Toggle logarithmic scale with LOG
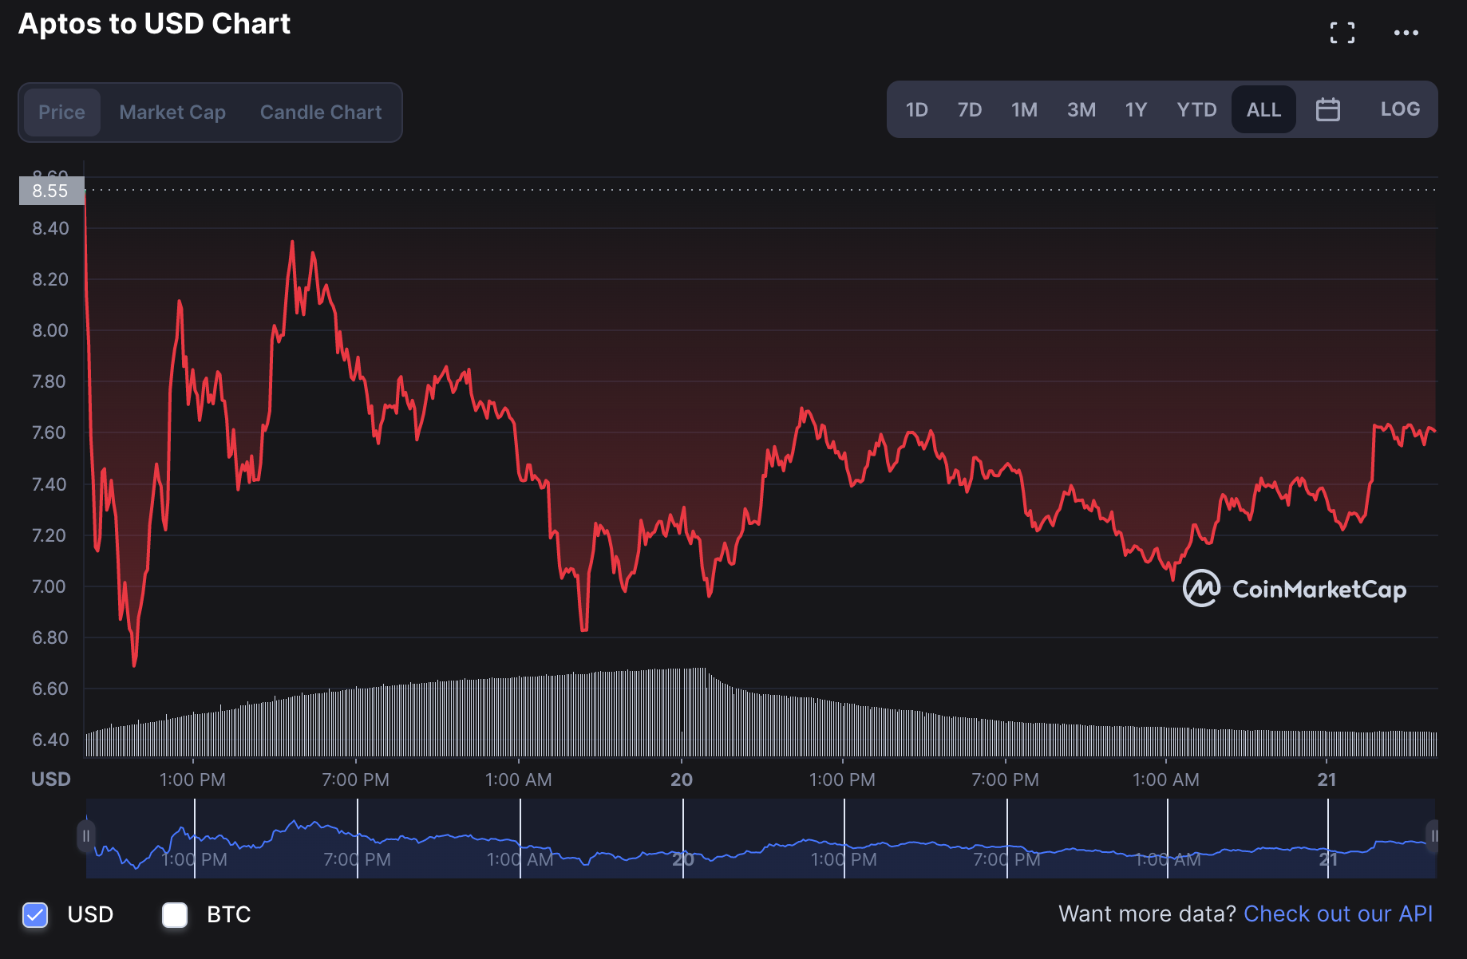This screenshot has width=1467, height=959. (1400, 109)
